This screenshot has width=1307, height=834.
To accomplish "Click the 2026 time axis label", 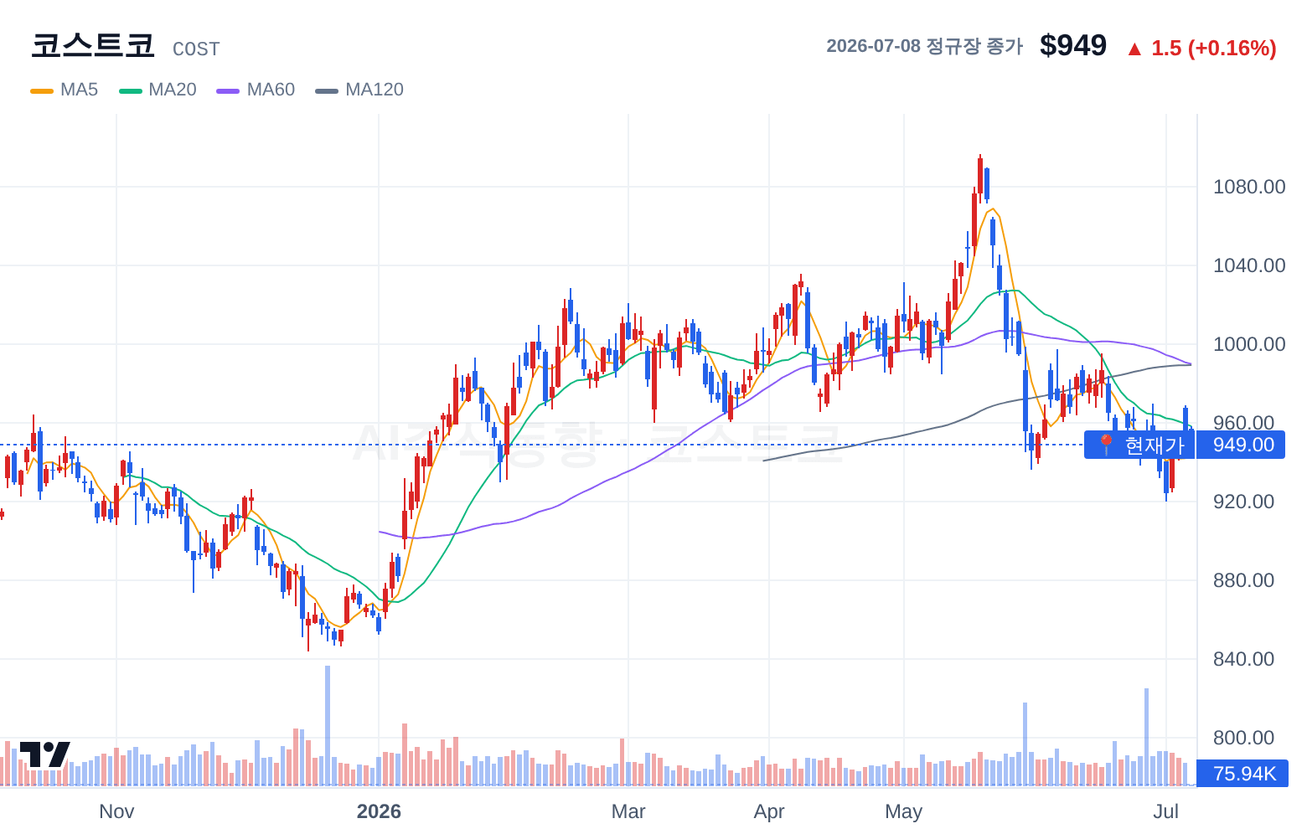I will click(x=379, y=811).
